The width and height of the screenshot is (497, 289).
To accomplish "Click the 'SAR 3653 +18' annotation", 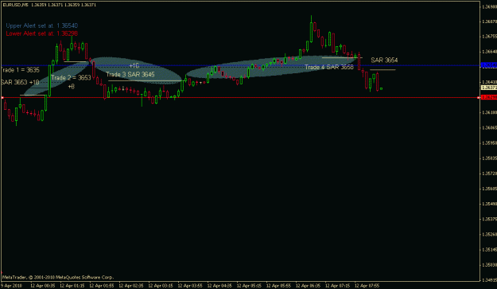I will 20,83.
